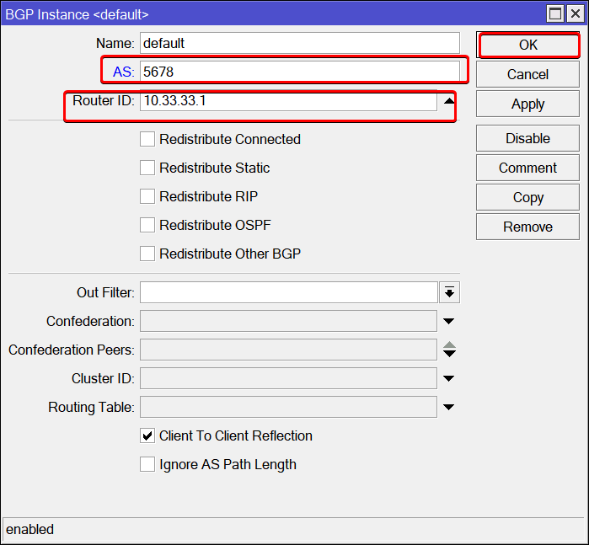Image resolution: width=589 pixels, height=545 pixels.
Task: Enable Ignore AS Path Length
Action: coord(147,464)
